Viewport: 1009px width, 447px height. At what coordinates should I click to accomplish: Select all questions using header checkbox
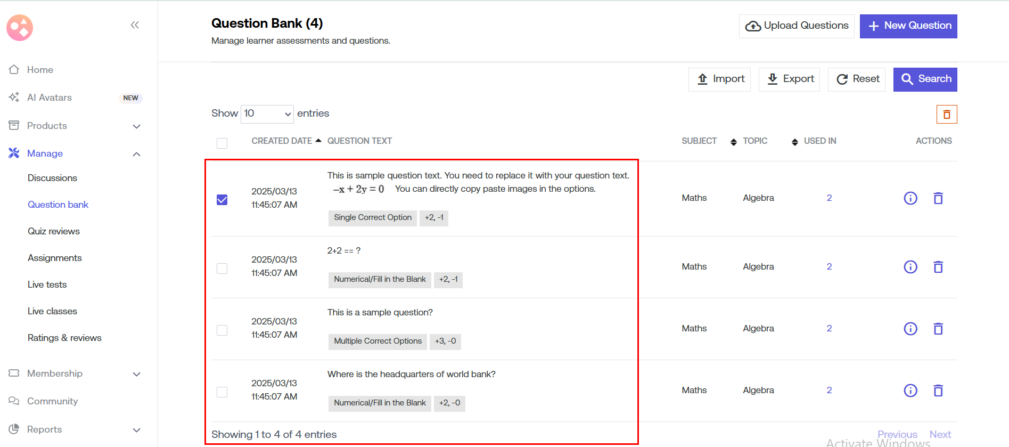(x=222, y=143)
